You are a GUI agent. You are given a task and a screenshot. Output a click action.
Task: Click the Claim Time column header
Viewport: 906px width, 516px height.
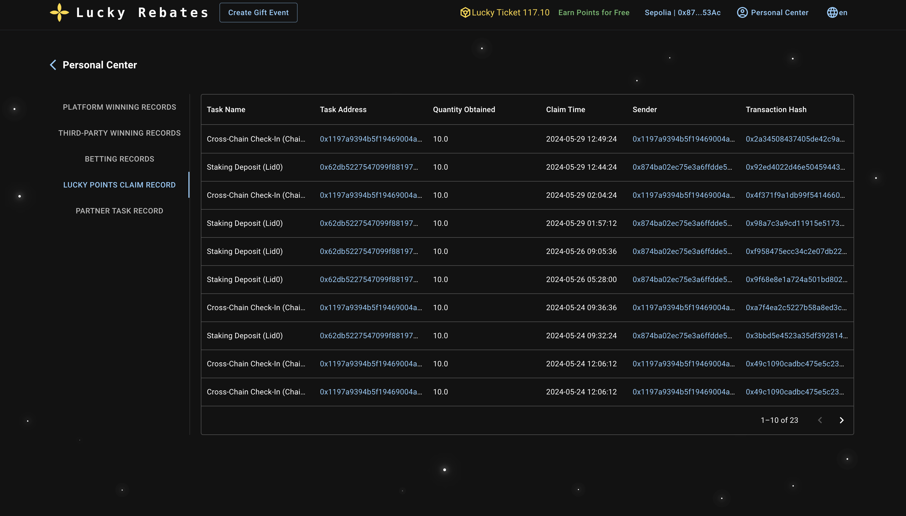(565, 109)
